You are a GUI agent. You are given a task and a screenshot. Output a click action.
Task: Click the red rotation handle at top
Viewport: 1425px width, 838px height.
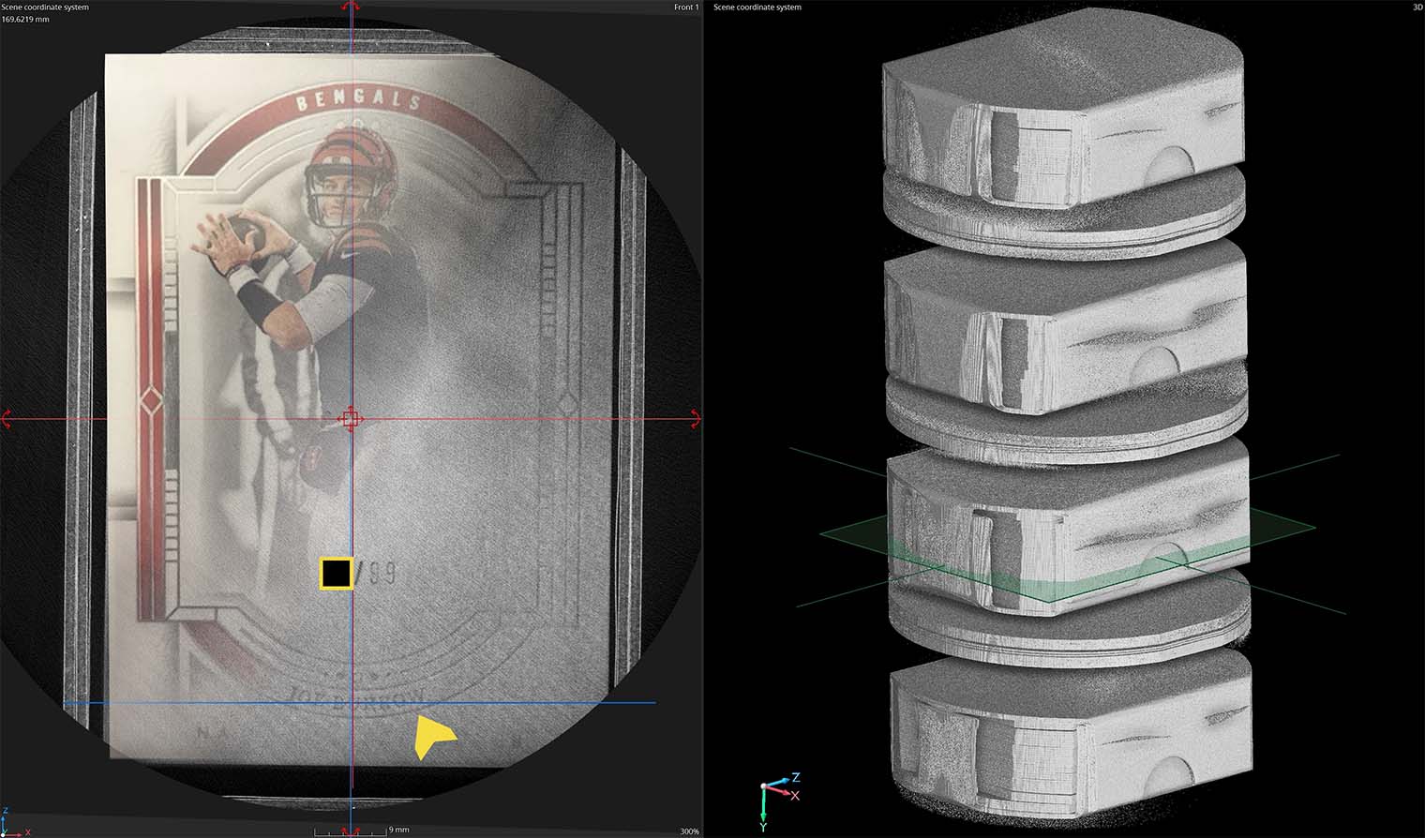pyautogui.click(x=351, y=7)
